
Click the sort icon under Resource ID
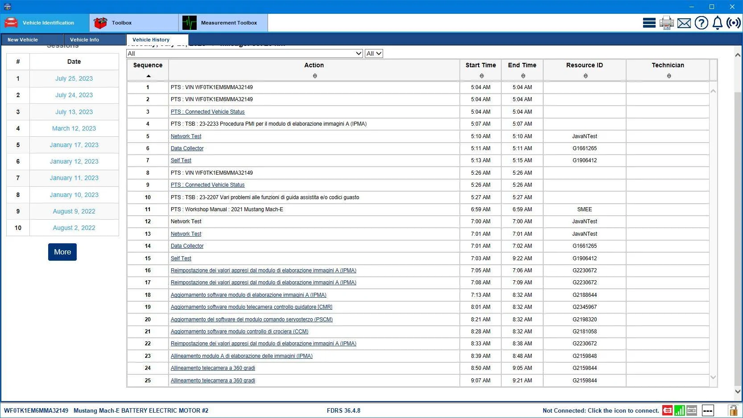click(586, 76)
